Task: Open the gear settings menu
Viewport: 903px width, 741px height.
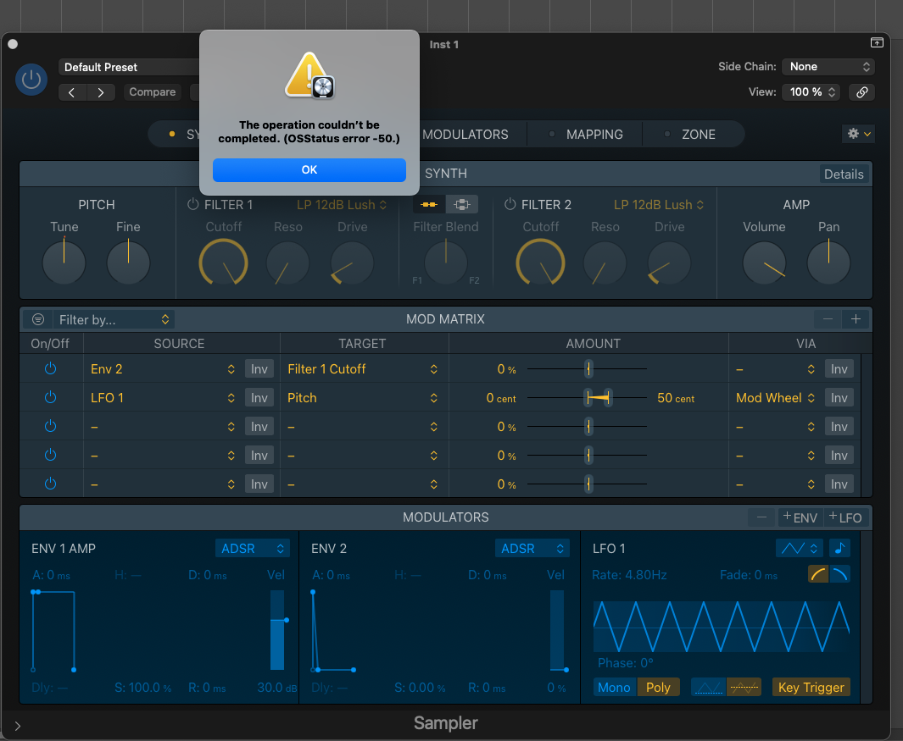Action: point(857,134)
